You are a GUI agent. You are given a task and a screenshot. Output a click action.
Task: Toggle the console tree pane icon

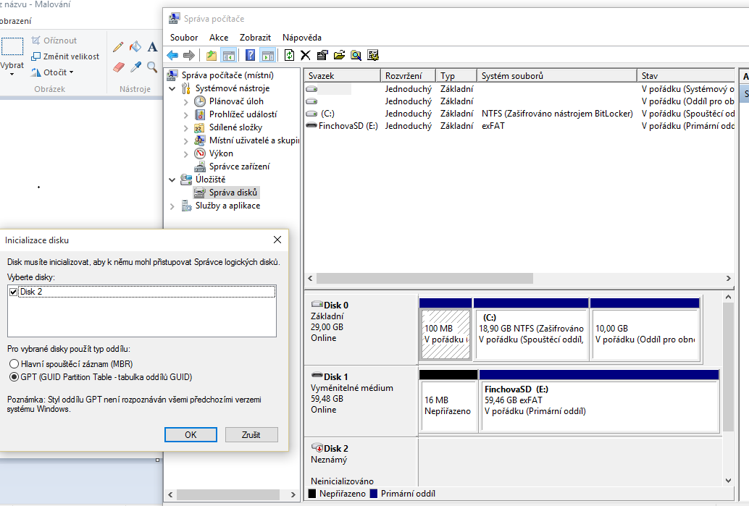pos(229,55)
